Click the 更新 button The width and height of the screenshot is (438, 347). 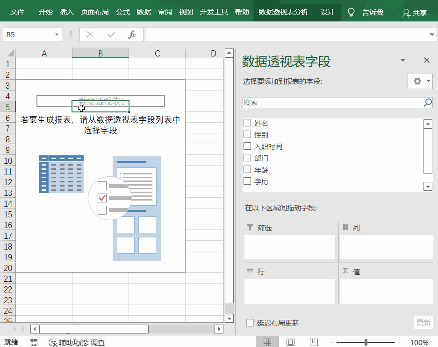pyautogui.click(x=424, y=322)
